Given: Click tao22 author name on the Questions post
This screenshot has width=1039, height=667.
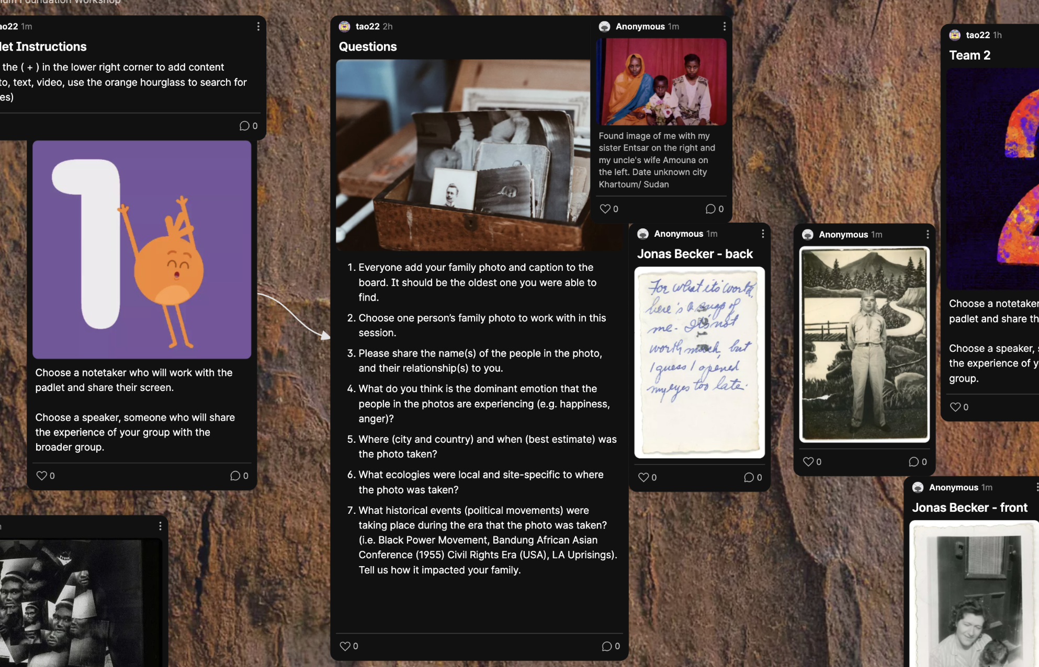Looking at the screenshot, I should pos(367,26).
